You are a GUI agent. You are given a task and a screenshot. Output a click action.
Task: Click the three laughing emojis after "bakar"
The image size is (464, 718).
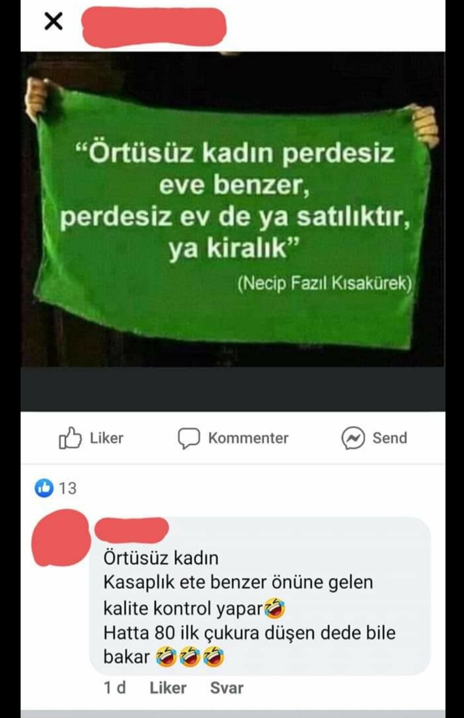click(190, 657)
